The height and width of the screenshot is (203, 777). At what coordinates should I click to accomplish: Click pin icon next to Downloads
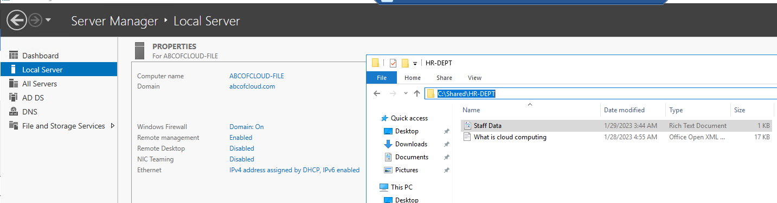(x=447, y=144)
